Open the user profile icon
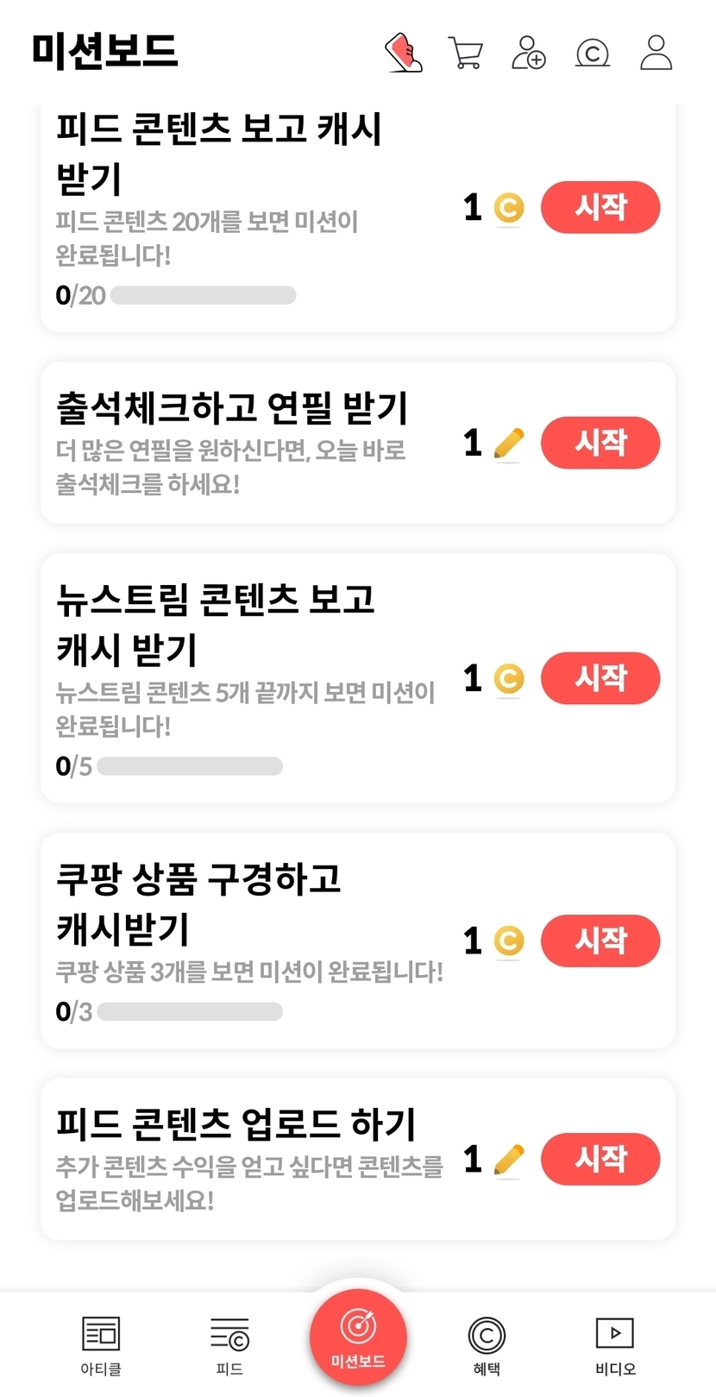 click(656, 53)
